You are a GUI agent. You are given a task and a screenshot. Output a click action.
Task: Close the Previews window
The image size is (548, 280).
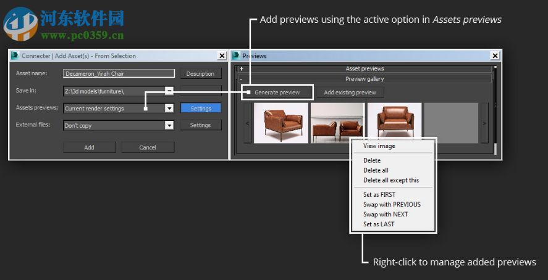tap(495, 56)
